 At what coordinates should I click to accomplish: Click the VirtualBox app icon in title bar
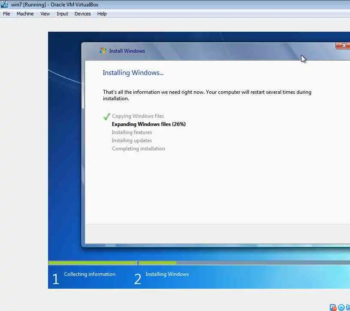pyautogui.click(x=4, y=4)
